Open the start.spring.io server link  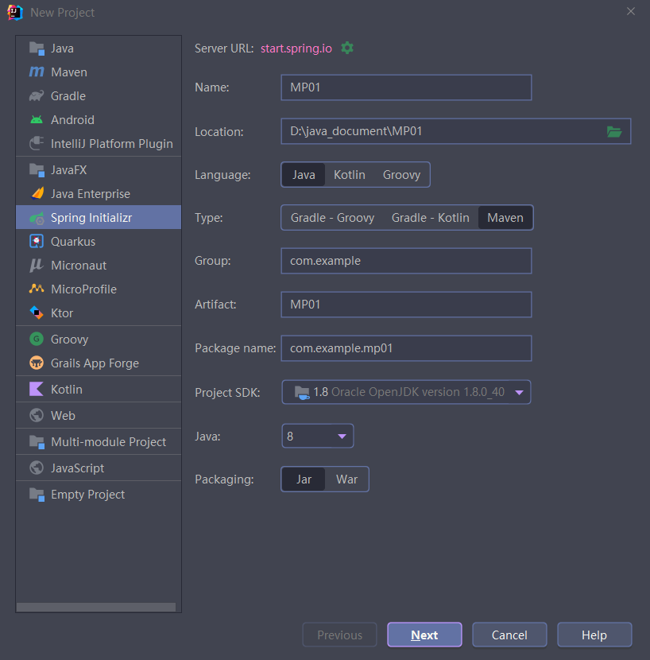(x=296, y=48)
